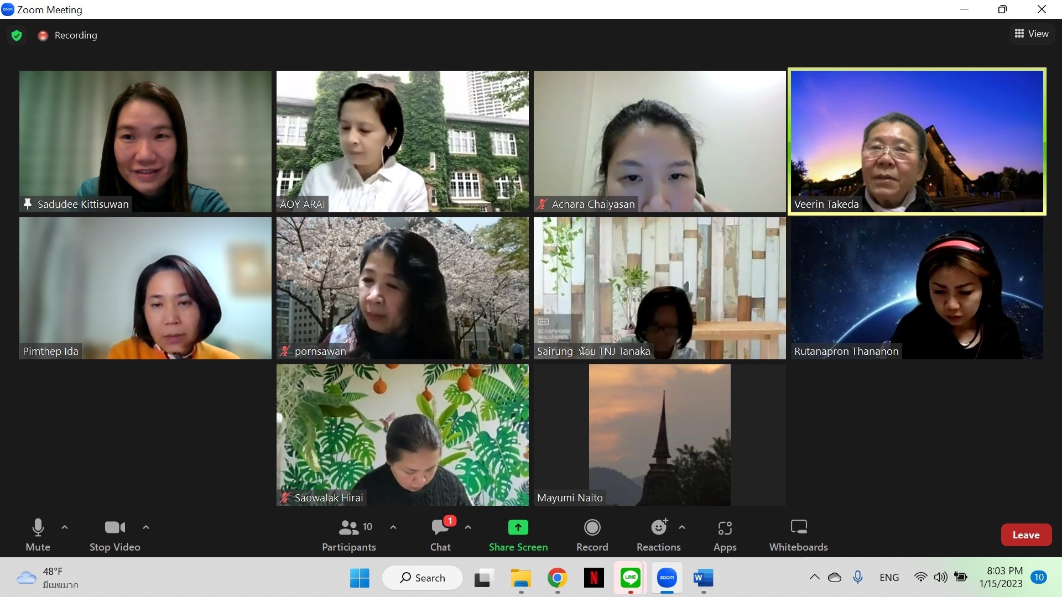Viewport: 1062px width, 597px height.
Task: Toggle Stop Video camera button
Action: click(114, 535)
